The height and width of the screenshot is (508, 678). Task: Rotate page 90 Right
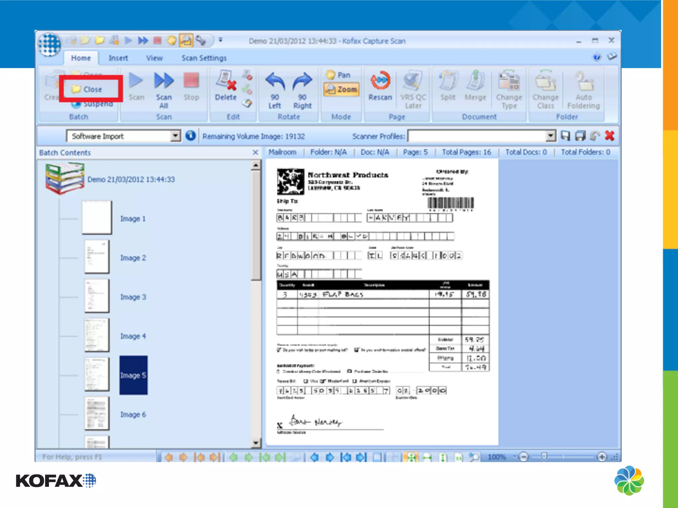pyautogui.click(x=302, y=82)
